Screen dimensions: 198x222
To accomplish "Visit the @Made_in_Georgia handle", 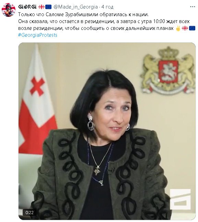I will point(75,7).
